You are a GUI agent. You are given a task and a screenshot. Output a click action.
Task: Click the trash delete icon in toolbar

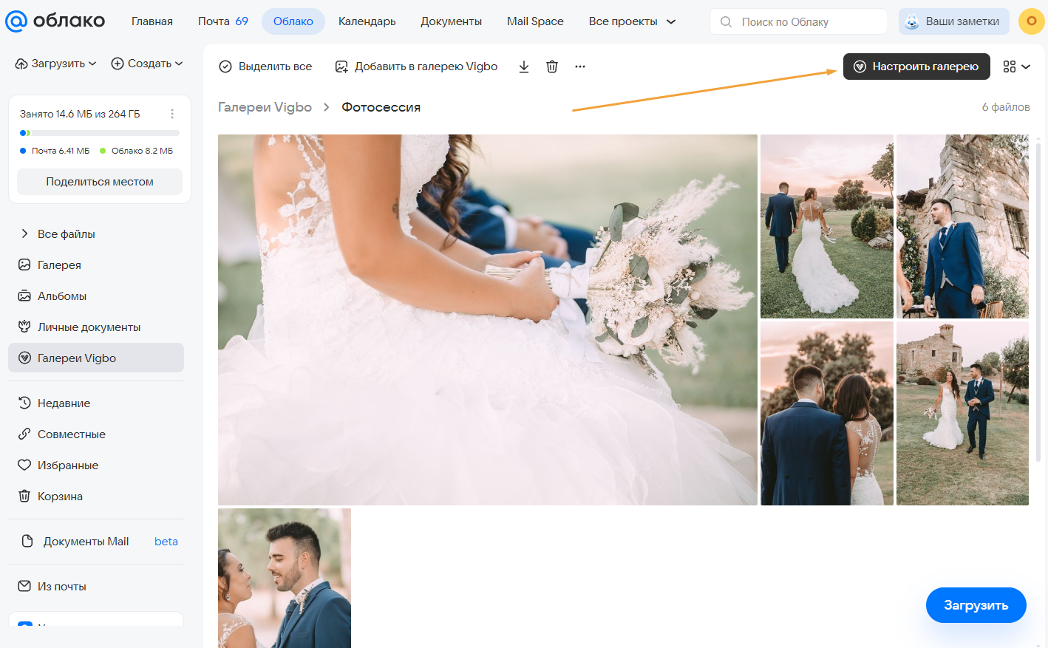click(552, 66)
